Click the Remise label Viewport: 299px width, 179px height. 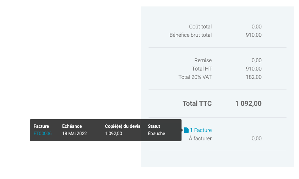[x=203, y=60]
